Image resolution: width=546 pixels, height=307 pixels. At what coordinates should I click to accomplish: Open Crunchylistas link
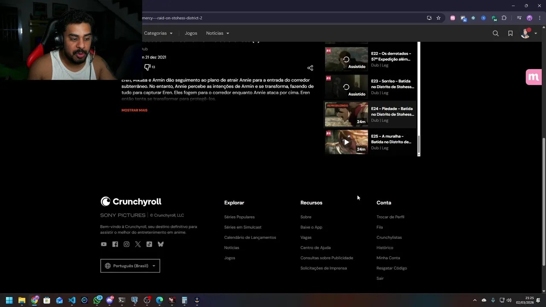(389, 237)
